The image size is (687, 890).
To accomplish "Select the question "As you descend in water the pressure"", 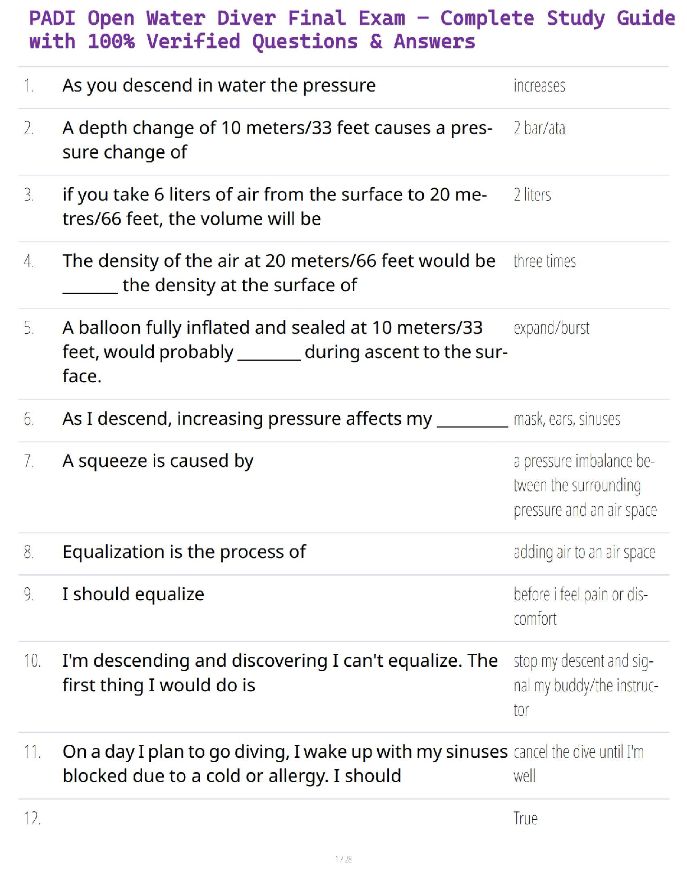I will click(x=219, y=85).
